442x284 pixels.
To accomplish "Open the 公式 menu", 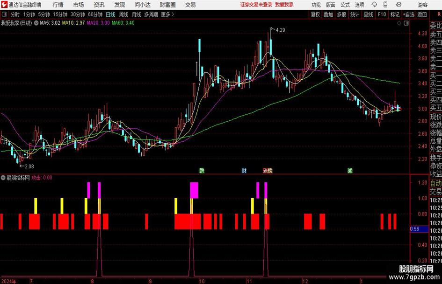I will pos(345,5).
